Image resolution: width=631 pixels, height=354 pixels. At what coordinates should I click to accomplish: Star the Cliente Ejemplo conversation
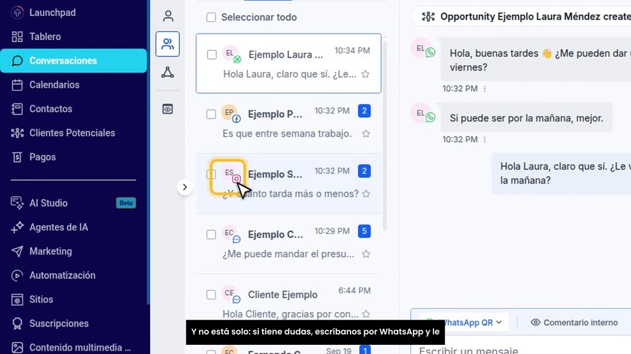[x=366, y=314]
